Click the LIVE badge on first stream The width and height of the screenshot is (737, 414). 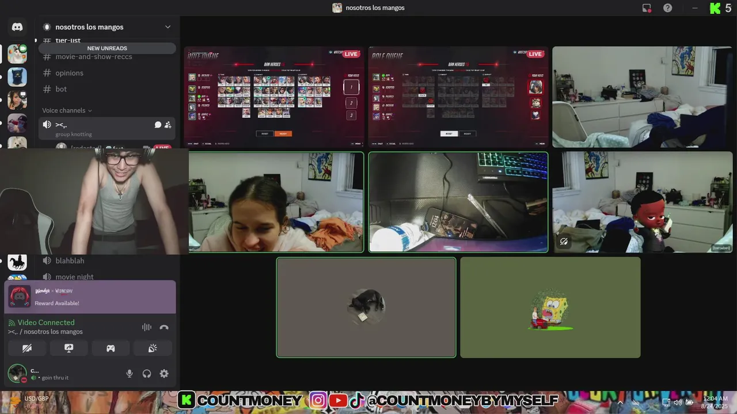[x=351, y=54]
